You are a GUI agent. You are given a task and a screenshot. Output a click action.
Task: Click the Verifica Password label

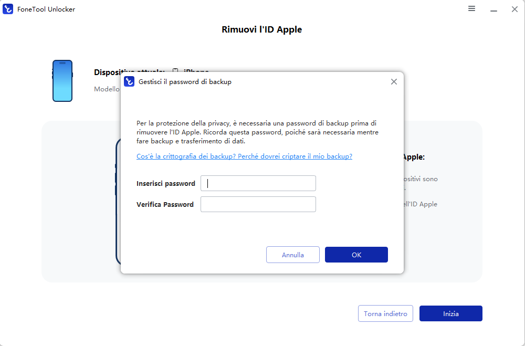tap(165, 205)
